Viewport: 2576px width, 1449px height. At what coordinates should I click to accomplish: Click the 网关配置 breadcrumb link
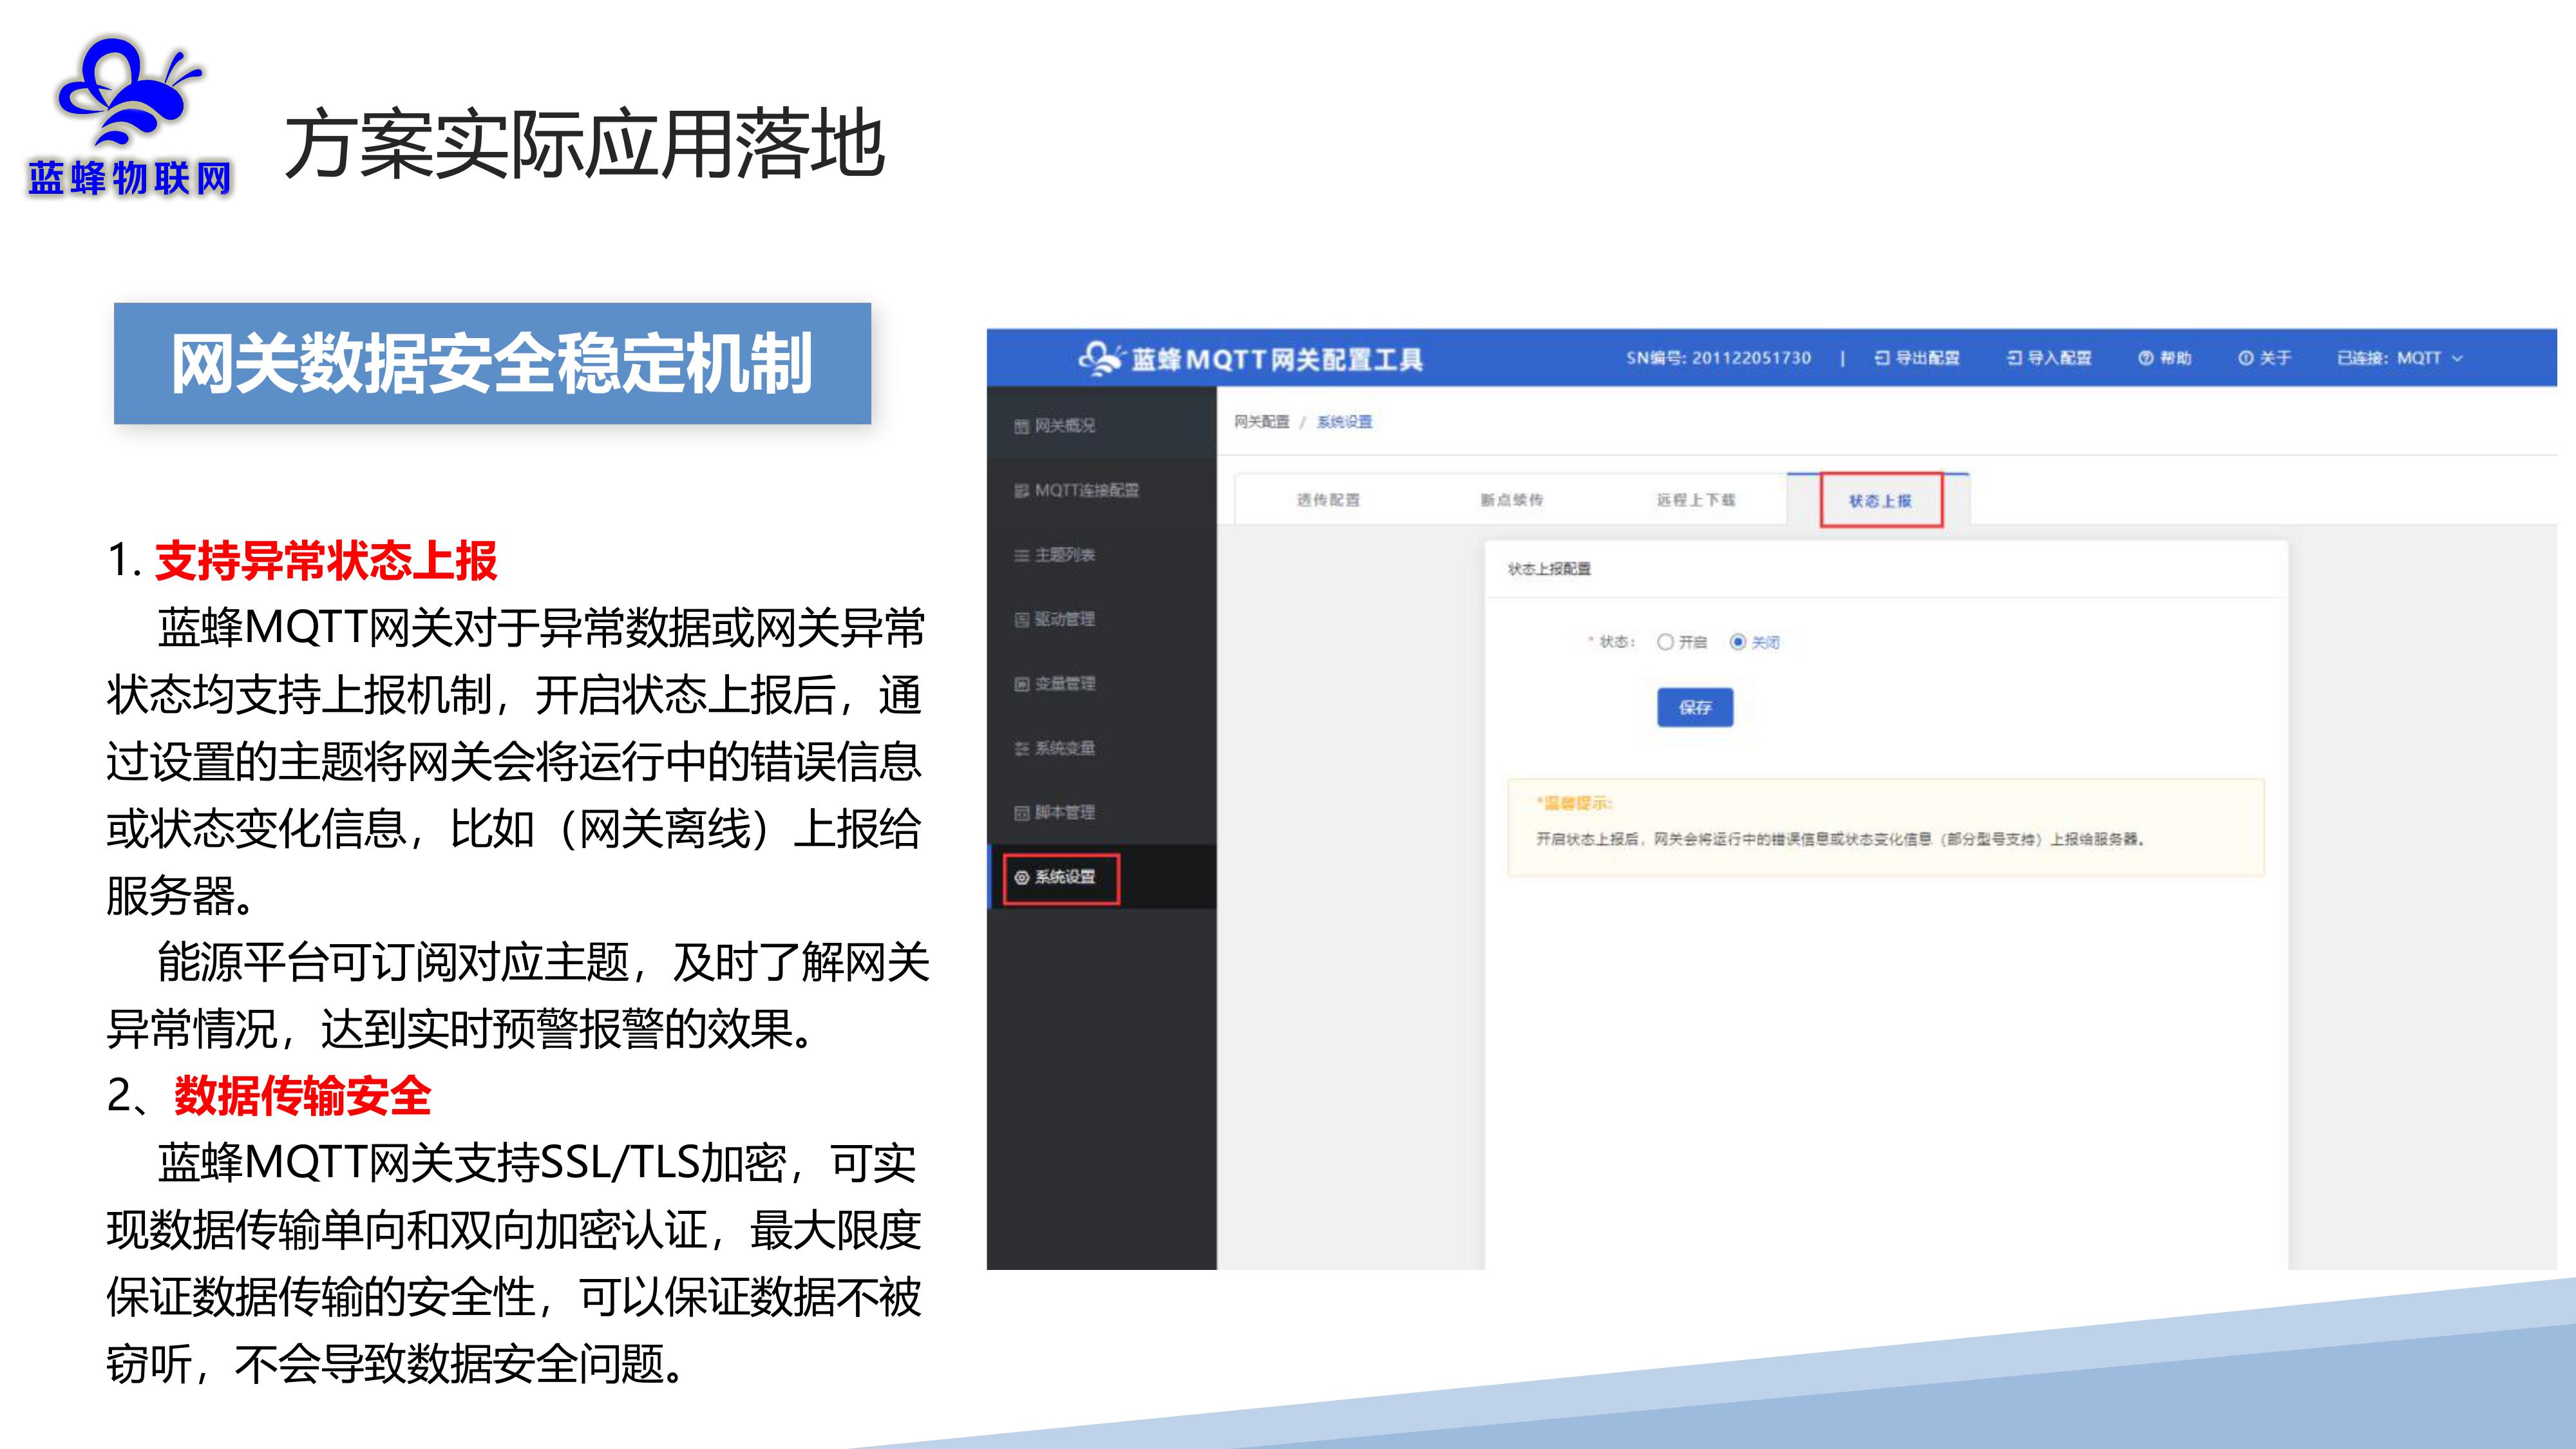pos(1261,422)
